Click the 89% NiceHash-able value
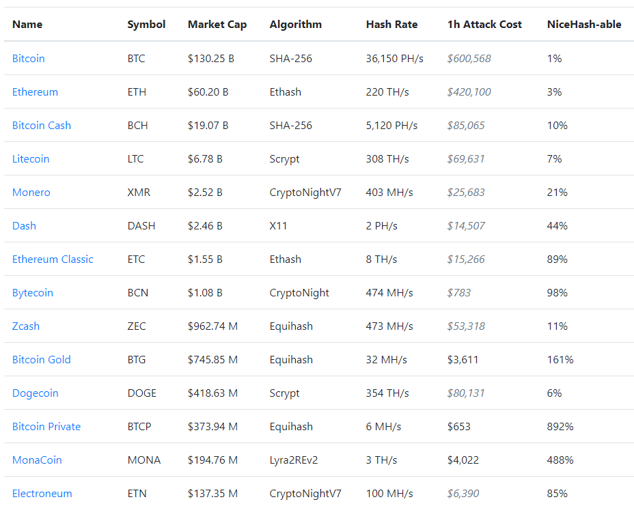This screenshot has height=506, width=634. (557, 259)
